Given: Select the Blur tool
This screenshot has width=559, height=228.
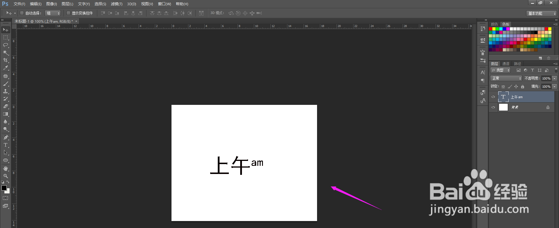Looking at the screenshot, I should click(x=6, y=121).
